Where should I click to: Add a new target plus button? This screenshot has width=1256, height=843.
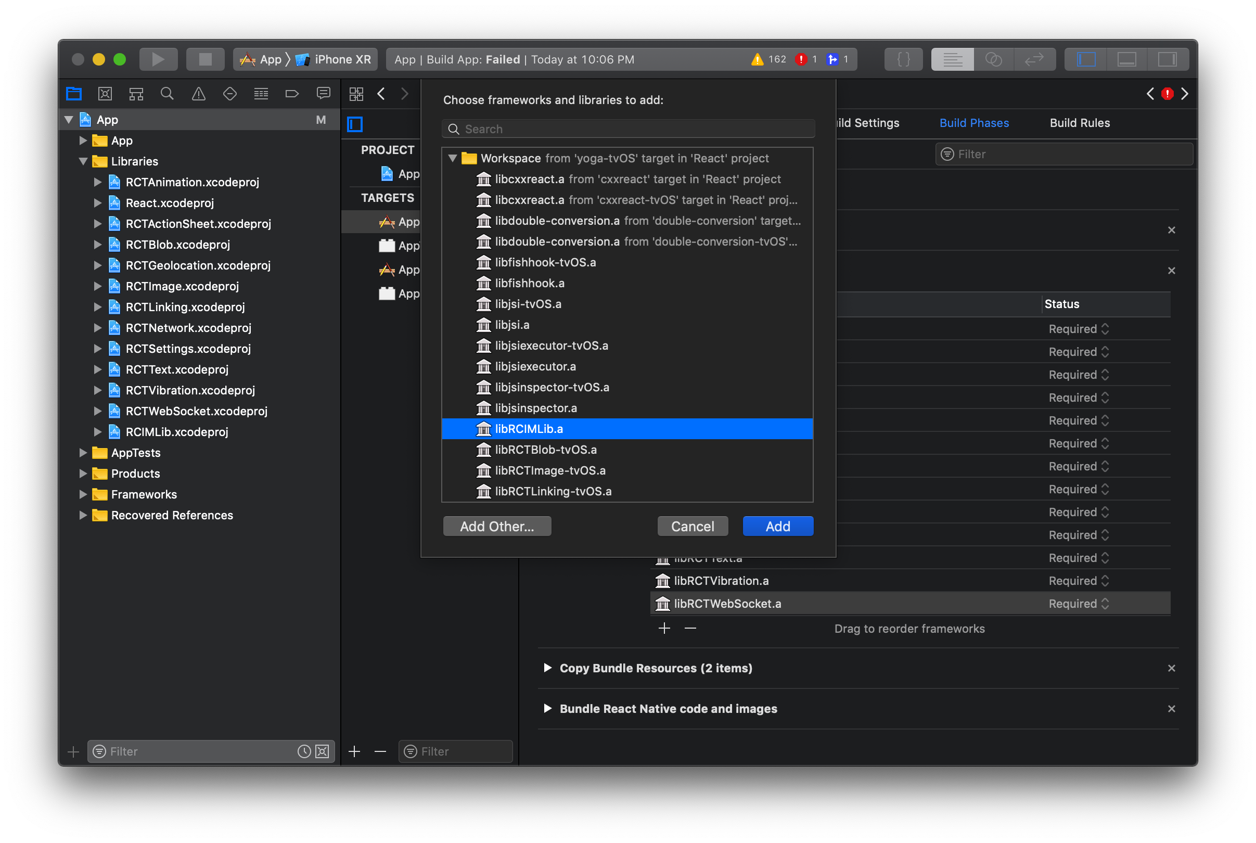click(354, 751)
